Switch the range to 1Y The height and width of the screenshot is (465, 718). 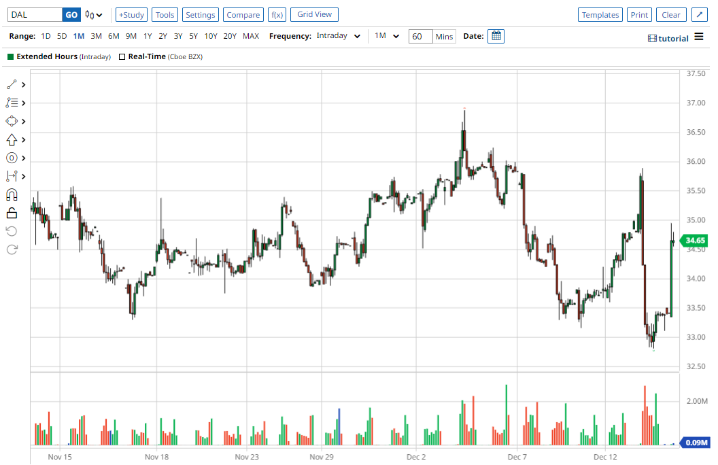[148, 36]
